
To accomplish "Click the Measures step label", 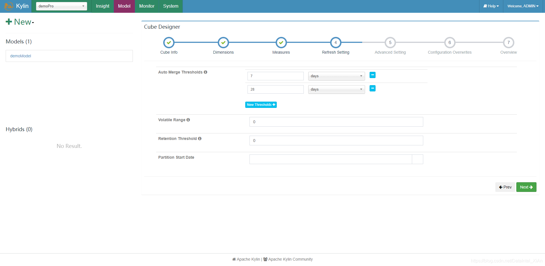I will coord(281,52).
